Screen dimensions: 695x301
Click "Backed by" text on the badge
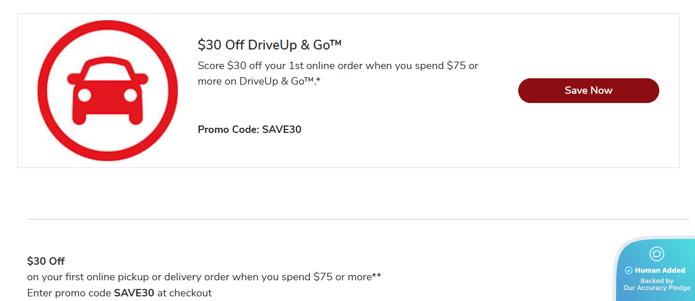(x=656, y=281)
